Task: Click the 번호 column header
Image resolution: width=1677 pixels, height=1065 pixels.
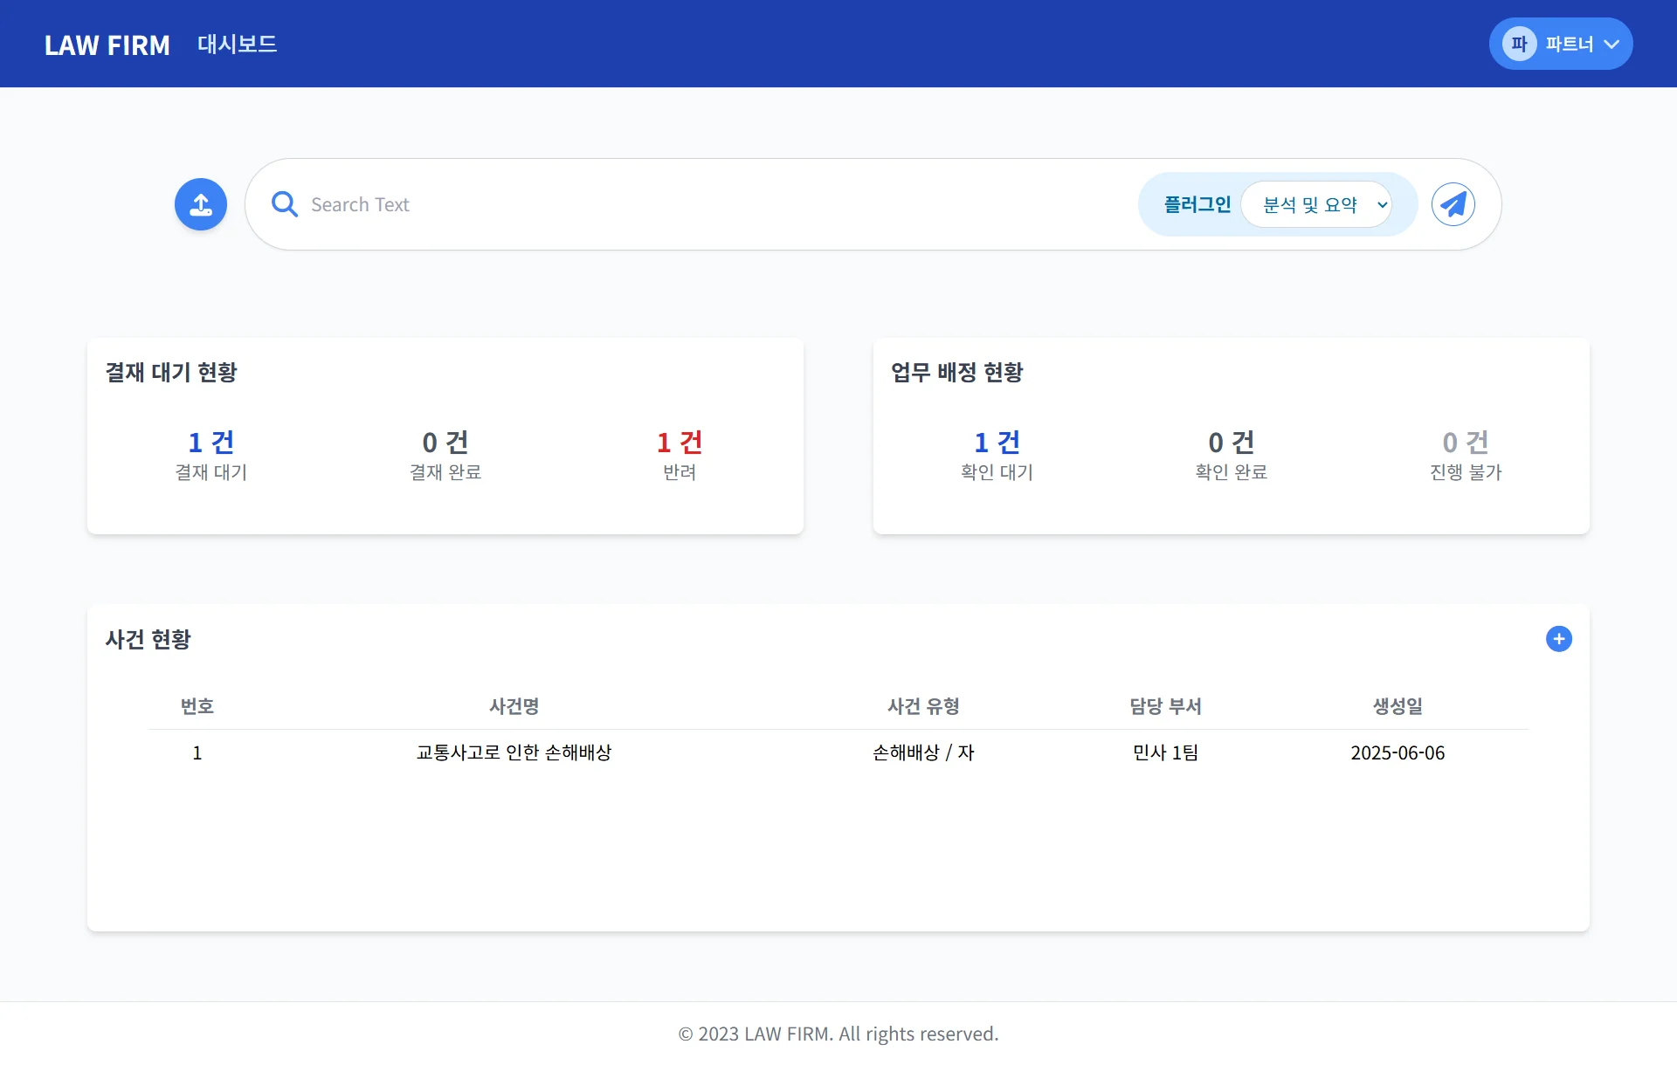Action: [197, 706]
